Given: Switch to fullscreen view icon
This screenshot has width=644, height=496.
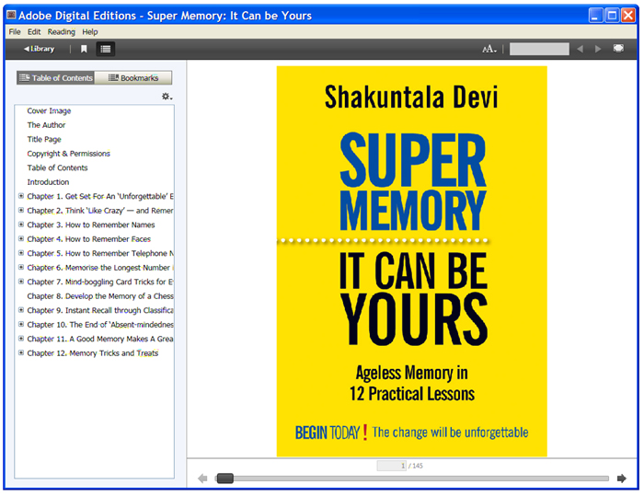Looking at the screenshot, I should tap(618, 49).
